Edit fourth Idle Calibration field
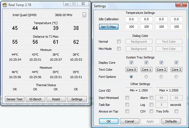The height and width of the screenshot is (128, 189). point(176,19)
